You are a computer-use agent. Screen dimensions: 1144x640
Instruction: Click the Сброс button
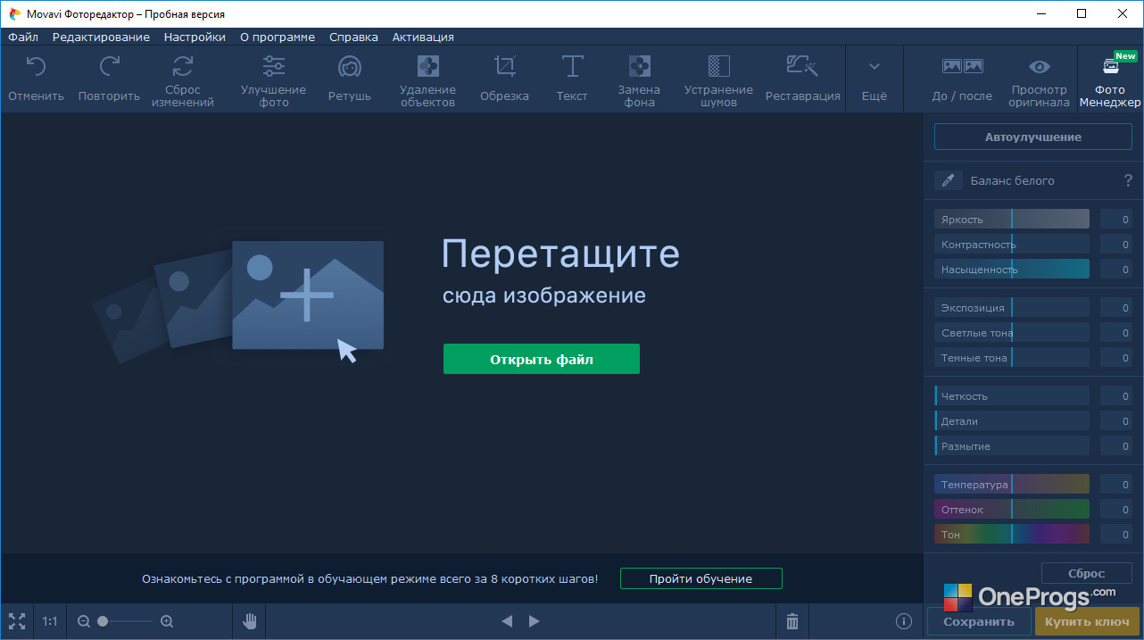pos(1087,574)
